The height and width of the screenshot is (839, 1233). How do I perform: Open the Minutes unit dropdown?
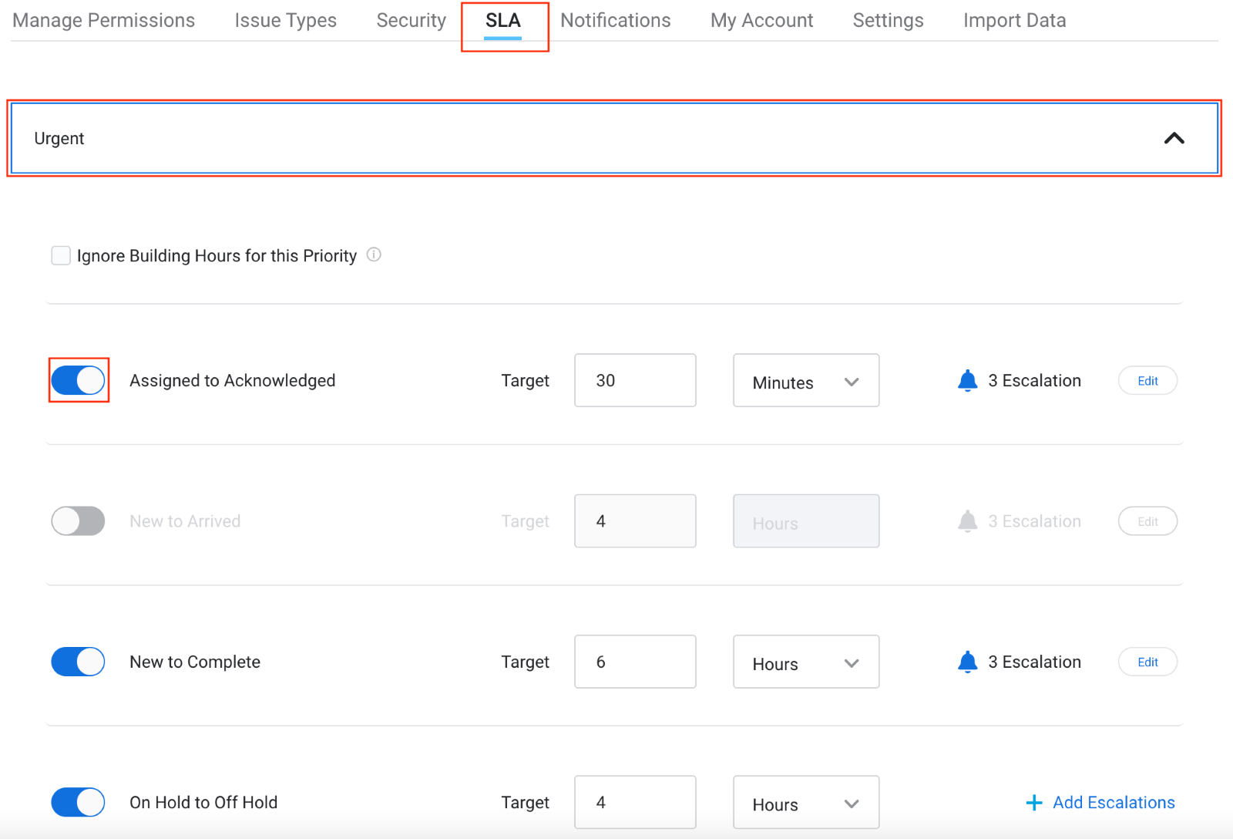coord(805,381)
